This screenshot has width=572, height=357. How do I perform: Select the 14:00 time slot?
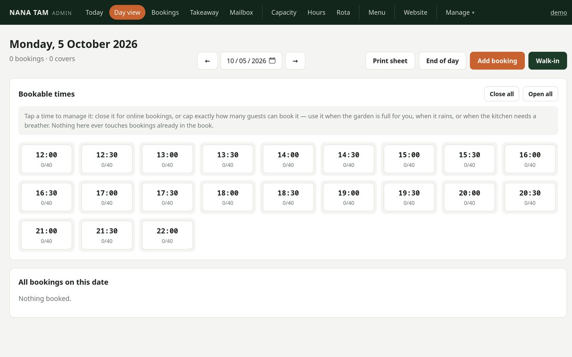288,159
